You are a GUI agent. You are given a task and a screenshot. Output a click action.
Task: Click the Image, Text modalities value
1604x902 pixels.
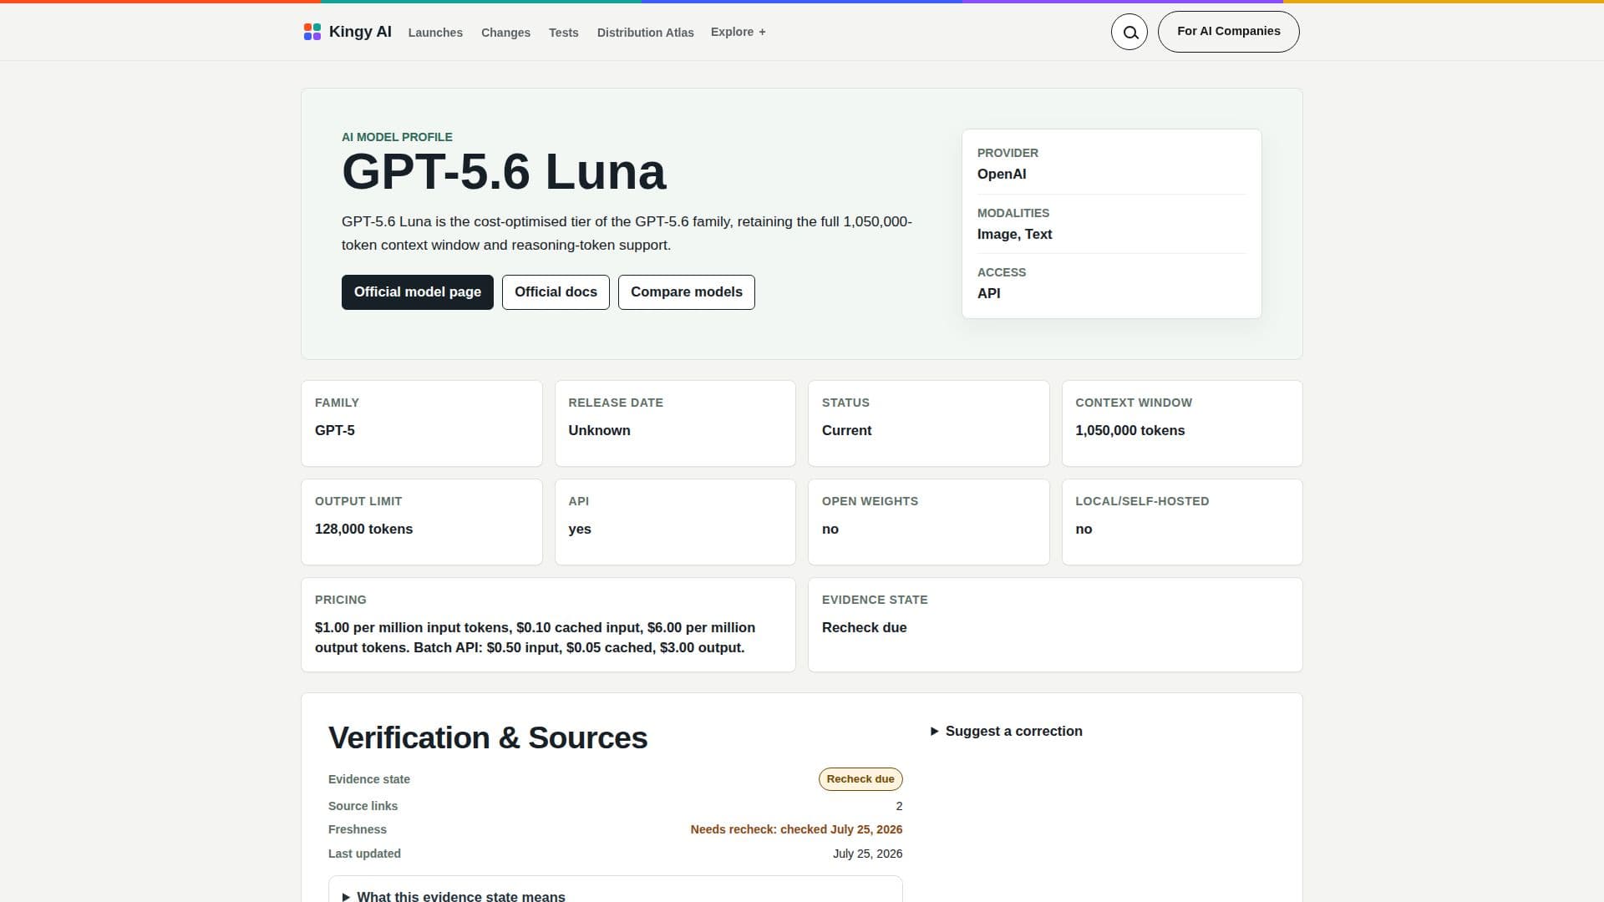point(1014,235)
